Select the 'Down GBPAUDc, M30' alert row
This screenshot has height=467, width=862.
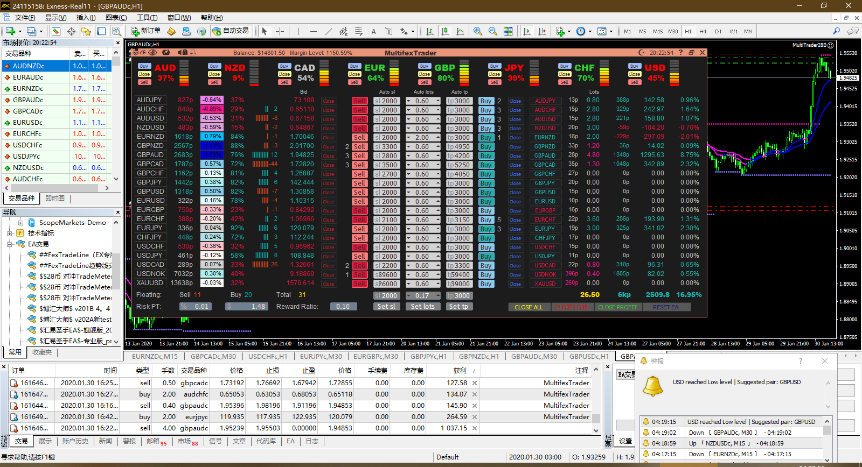tap(731, 433)
